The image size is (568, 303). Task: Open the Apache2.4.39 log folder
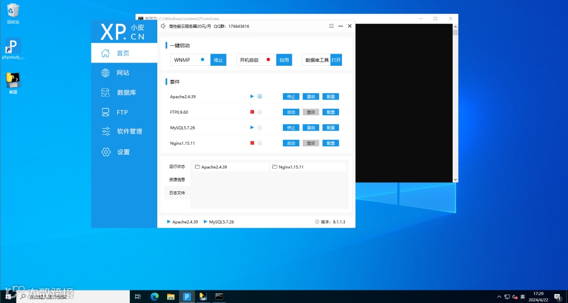tap(230, 167)
